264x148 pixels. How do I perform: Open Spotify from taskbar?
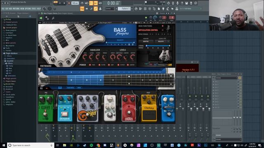(92, 145)
